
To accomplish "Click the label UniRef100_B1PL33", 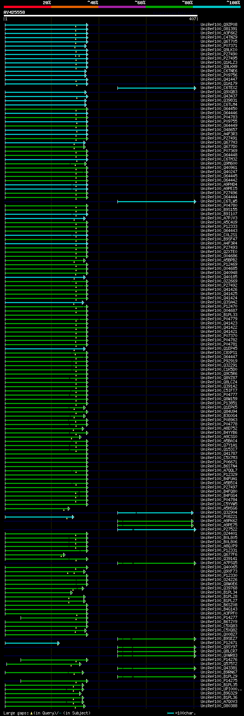I will 219,315.
